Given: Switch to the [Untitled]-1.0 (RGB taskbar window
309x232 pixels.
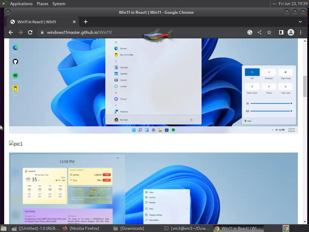Looking at the screenshot, I should 36,228.
